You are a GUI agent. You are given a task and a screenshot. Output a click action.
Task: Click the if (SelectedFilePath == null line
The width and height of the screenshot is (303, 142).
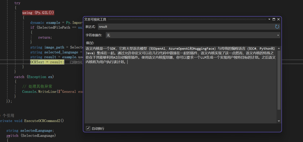[x=57, y=28]
